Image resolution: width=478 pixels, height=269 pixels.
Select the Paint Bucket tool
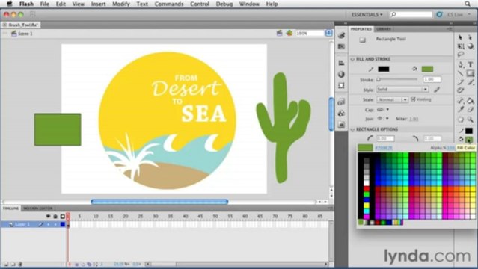click(x=471, y=101)
